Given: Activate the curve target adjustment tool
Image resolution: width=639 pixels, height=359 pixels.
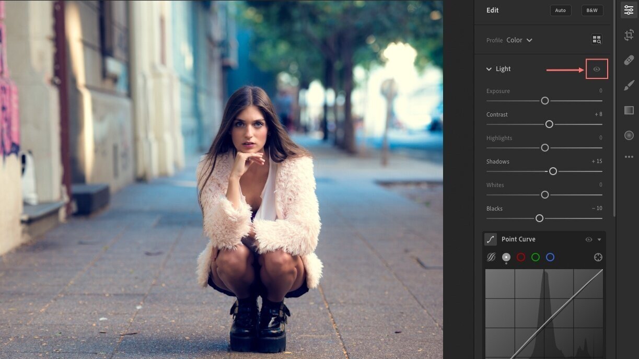Looking at the screenshot, I should 598,257.
